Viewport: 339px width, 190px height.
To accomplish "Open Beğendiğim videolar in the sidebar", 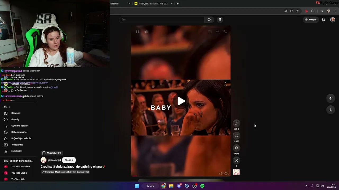I will (x=19, y=139).
